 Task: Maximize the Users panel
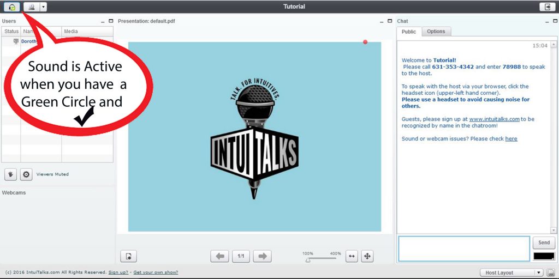[x=111, y=21]
